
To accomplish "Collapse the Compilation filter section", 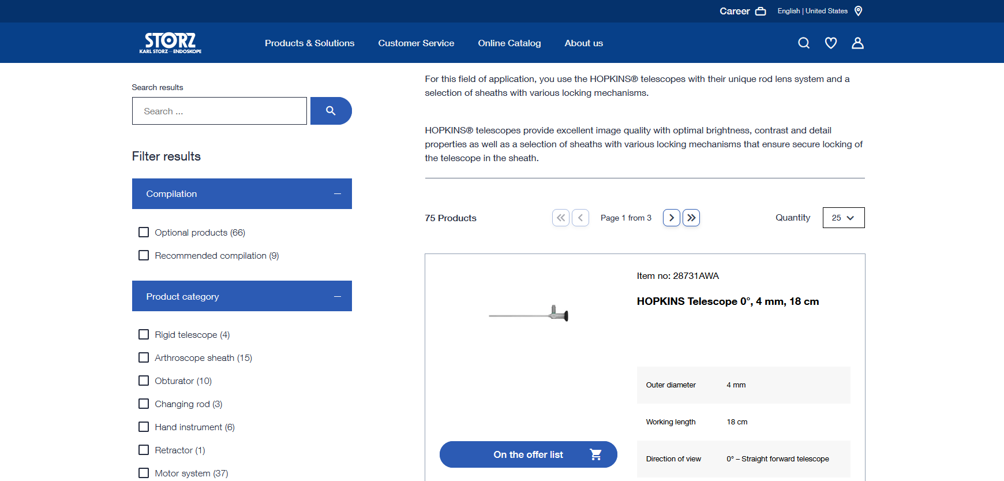I will tap(242, 194).
